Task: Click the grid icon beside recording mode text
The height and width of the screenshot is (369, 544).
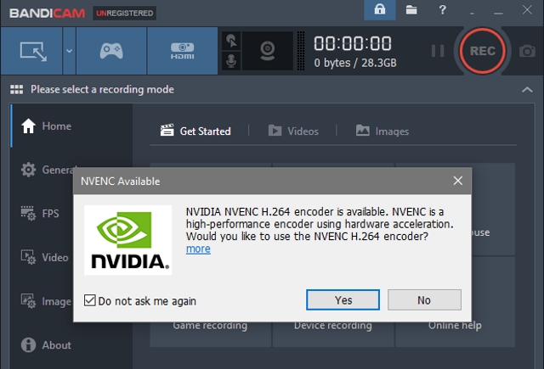Action: click(16, 89)
